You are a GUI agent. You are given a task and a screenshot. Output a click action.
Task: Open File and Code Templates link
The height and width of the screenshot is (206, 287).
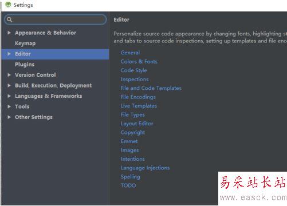151,88
